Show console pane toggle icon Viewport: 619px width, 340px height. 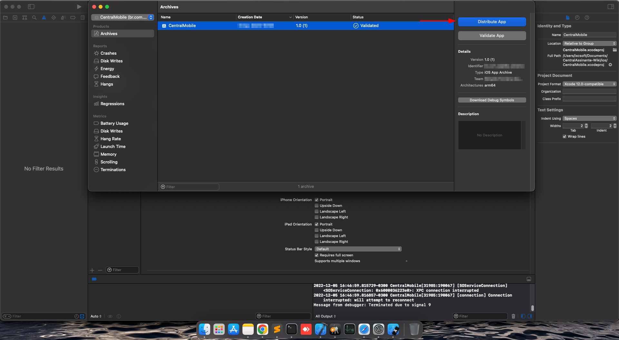pos(530,316)
